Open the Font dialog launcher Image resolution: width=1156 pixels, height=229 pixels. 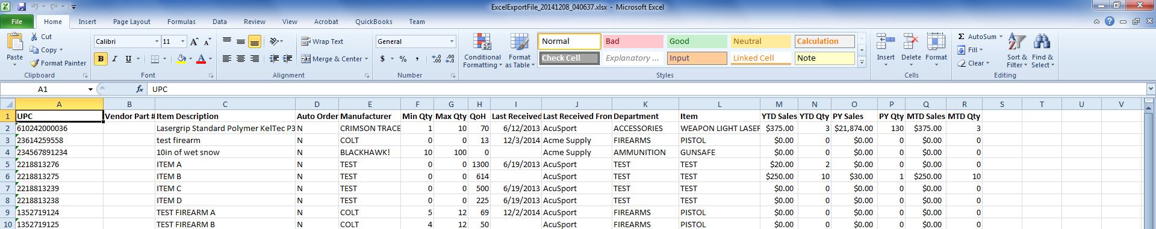[211, 76]
